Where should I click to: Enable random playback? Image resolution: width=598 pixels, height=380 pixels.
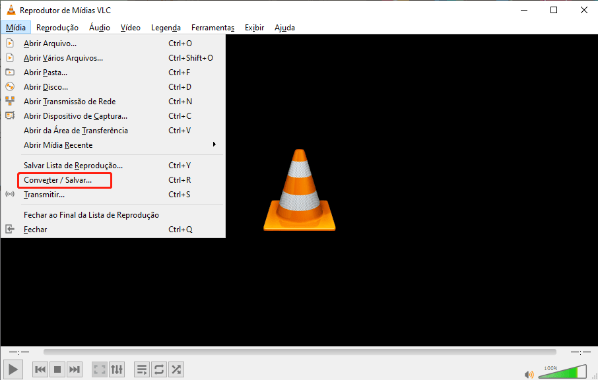pos(176,369)
